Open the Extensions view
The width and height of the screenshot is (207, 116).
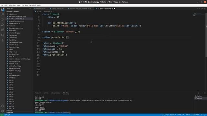[x=3, y=30]
